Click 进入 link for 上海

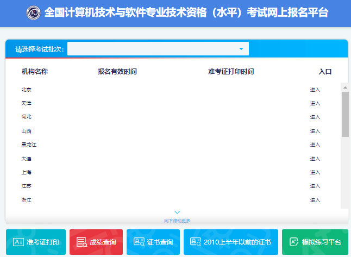click(315, 172)
